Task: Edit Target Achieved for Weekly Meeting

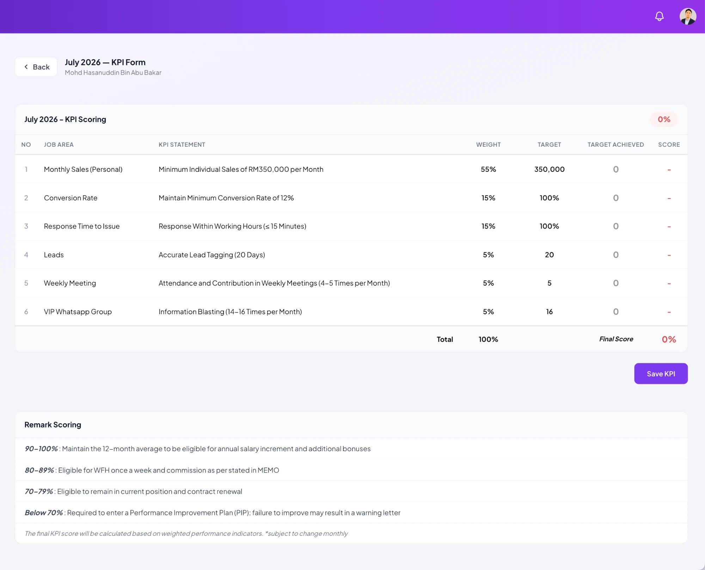Action: [x=615, y=283]
